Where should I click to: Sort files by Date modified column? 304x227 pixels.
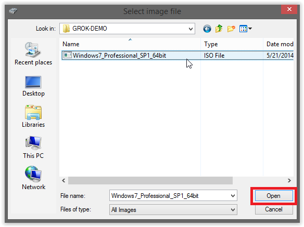(278, 44)
